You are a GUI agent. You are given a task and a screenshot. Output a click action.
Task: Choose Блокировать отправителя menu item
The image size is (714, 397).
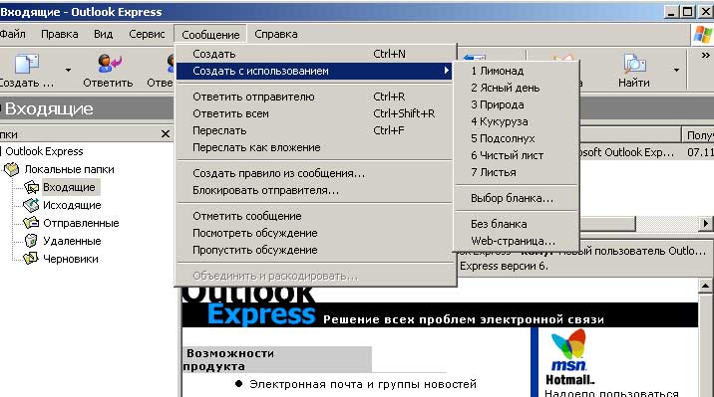pos(314,190)
